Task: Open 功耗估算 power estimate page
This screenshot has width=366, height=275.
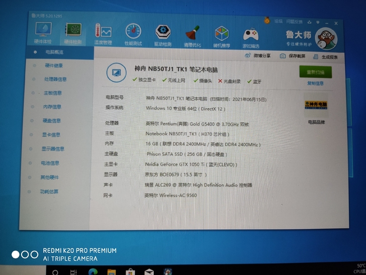Action: click(x=49, y=192)
